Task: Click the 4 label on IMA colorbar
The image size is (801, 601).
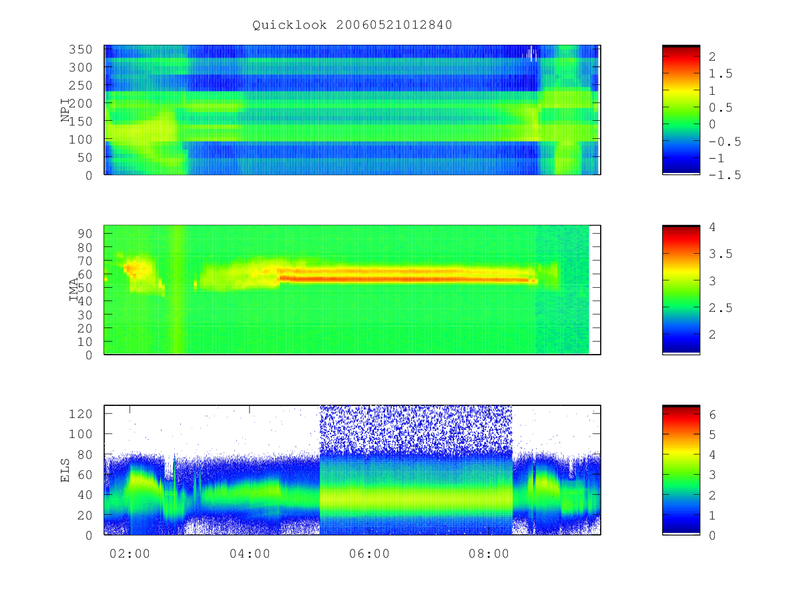Action: click(712, 227)
